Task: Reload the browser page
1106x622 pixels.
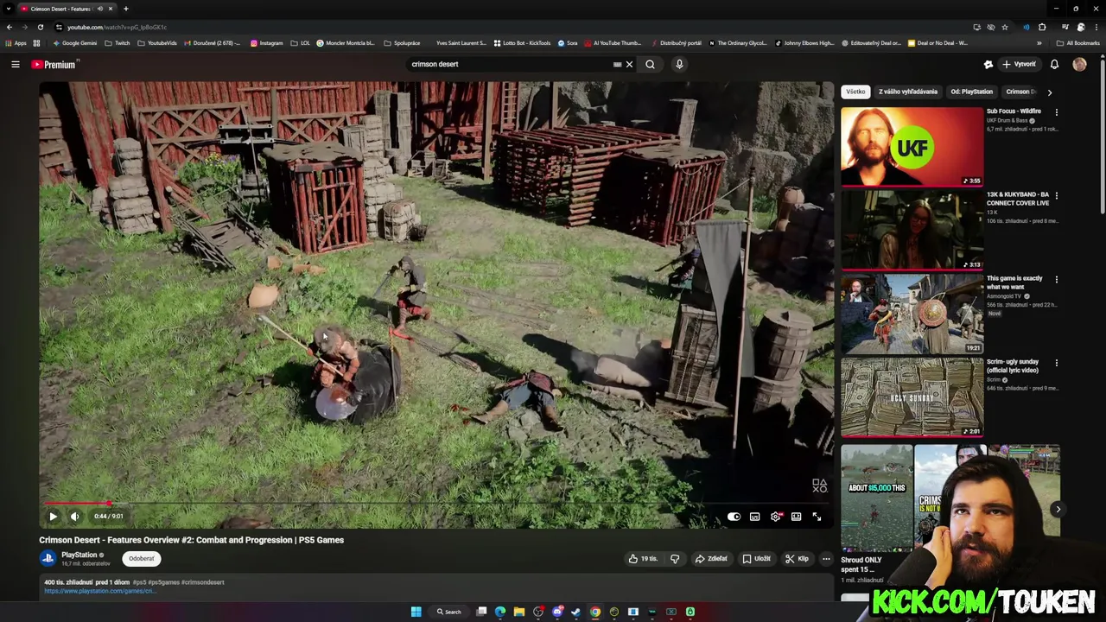Action: 40,27
